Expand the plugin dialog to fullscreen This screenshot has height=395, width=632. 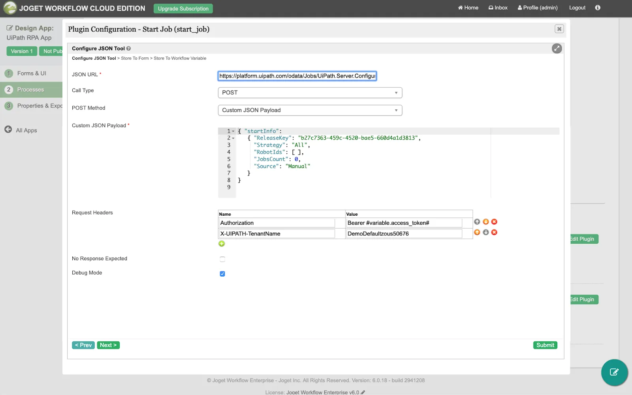click(x=557, y=49)
